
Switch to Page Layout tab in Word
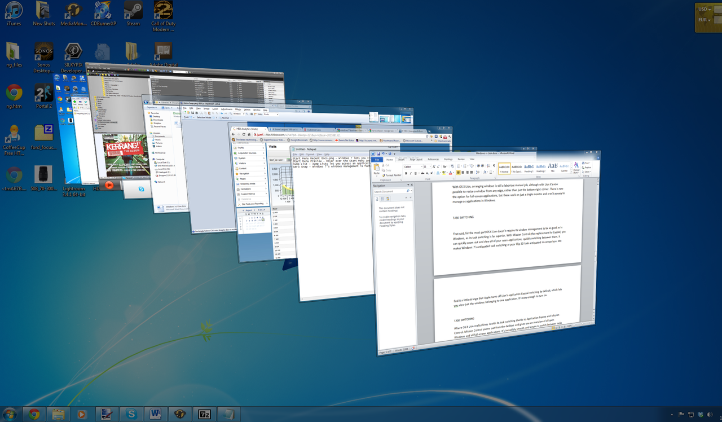click(x=416, y=160)
